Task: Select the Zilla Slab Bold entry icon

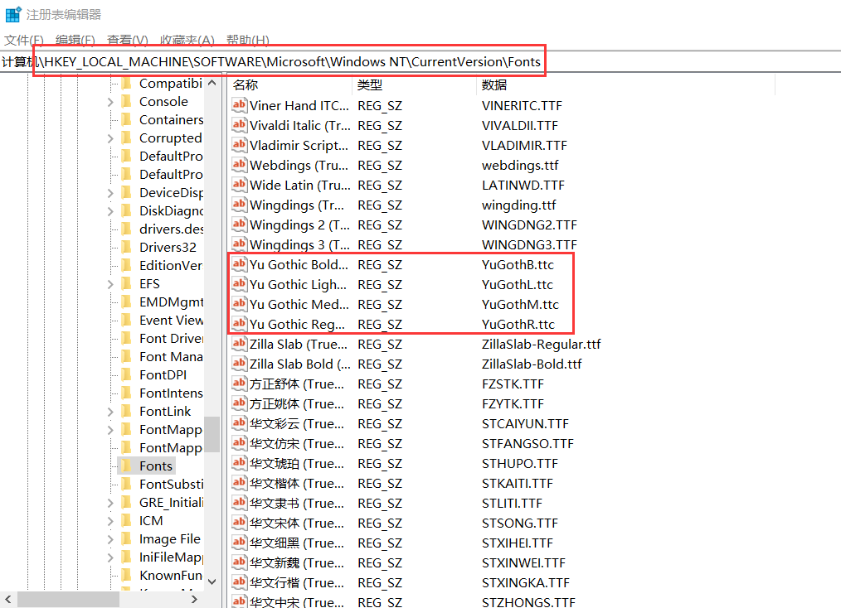Action: click(x=239, y=364)
